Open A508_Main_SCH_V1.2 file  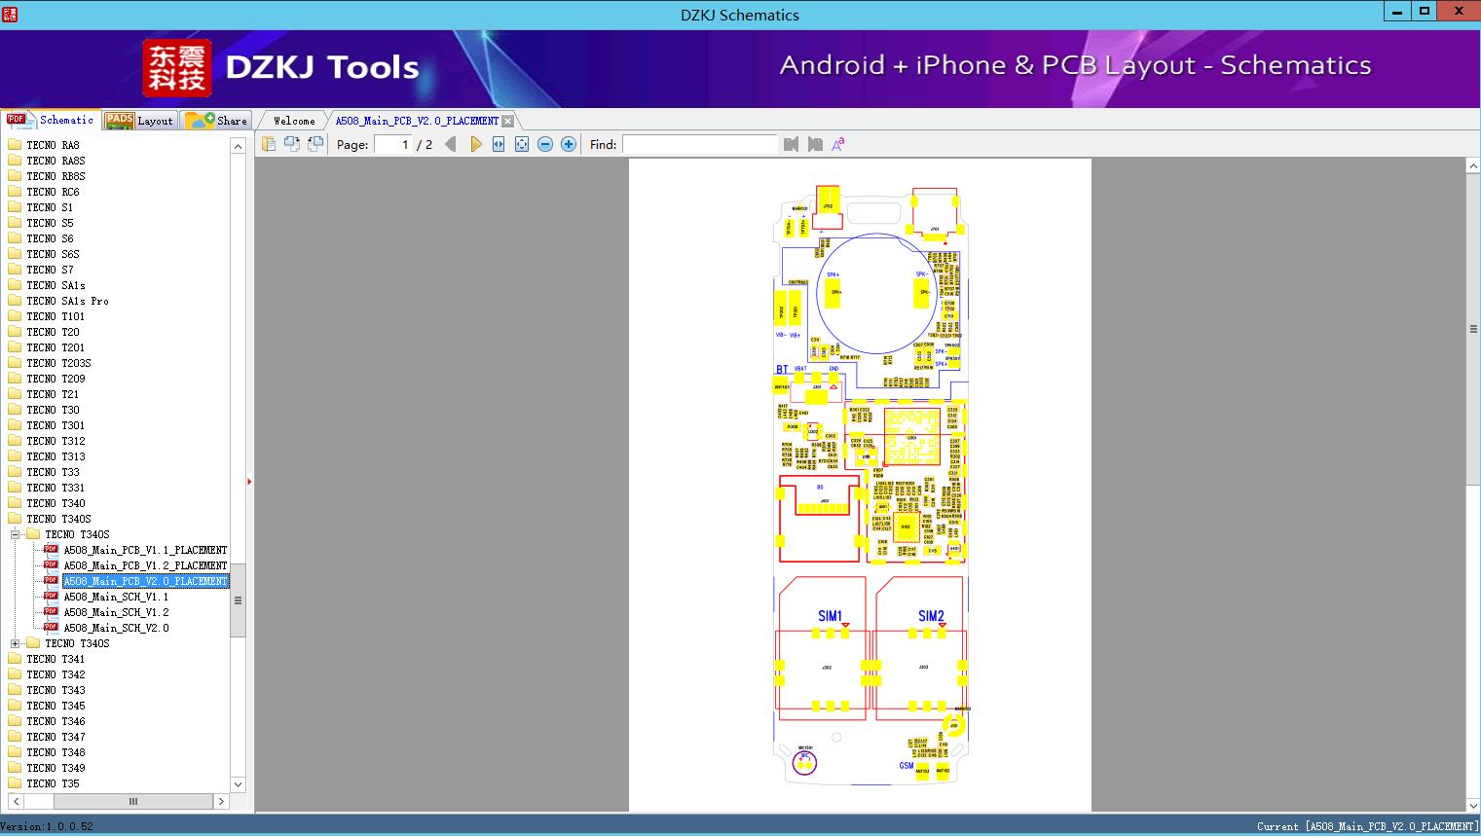click(x=116, y=612)
